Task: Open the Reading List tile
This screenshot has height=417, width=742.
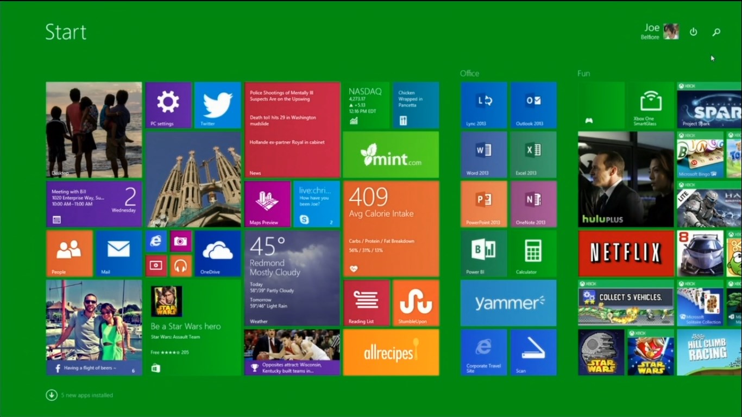Action: click(366, 303)
